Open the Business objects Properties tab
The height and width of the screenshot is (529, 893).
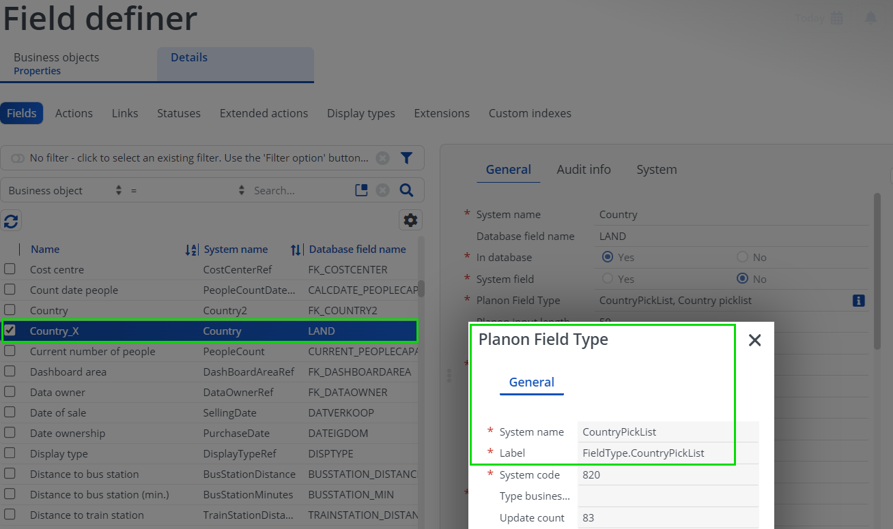(x=79, y=63)
